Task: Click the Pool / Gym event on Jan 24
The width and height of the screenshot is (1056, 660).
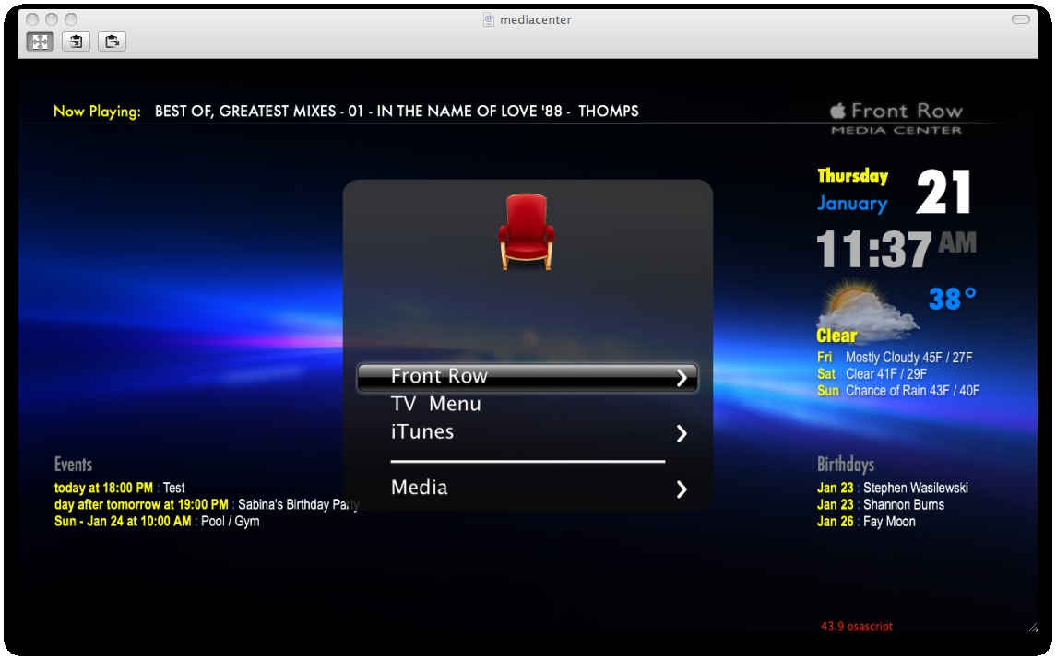Action: pos(157,522)
